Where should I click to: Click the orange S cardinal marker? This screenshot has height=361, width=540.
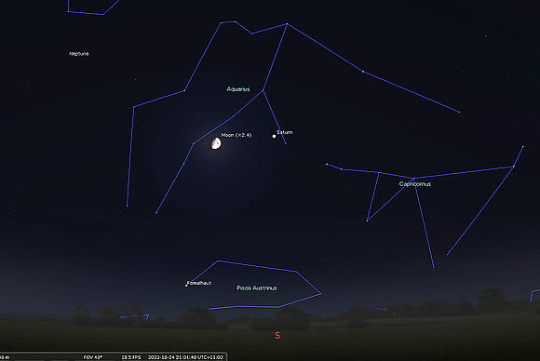[277, 335]
